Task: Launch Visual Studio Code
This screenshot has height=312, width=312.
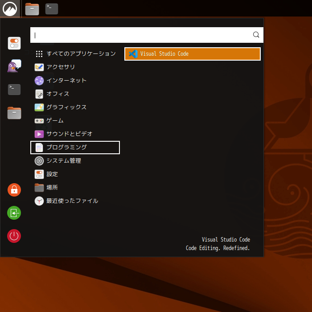Action: pos(193,54)
